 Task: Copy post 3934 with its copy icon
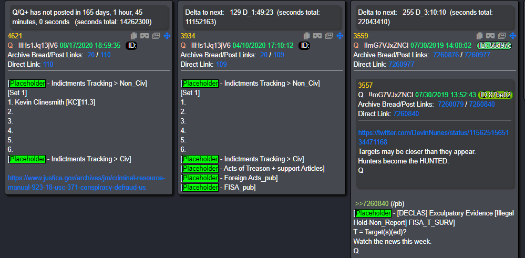click(x=307, y=36)
